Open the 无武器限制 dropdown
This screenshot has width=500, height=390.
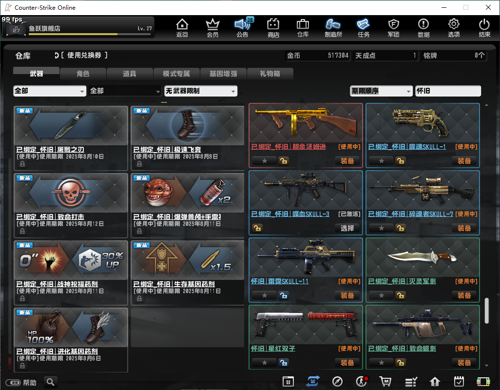pyautogui.click(x=201, y=91)
